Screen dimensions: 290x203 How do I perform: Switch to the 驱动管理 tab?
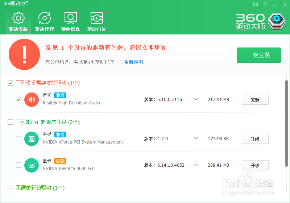44,22
